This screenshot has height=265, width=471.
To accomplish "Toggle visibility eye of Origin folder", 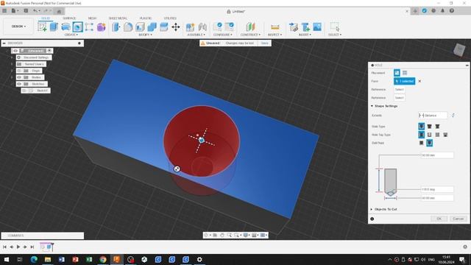I will pos(19,71).
